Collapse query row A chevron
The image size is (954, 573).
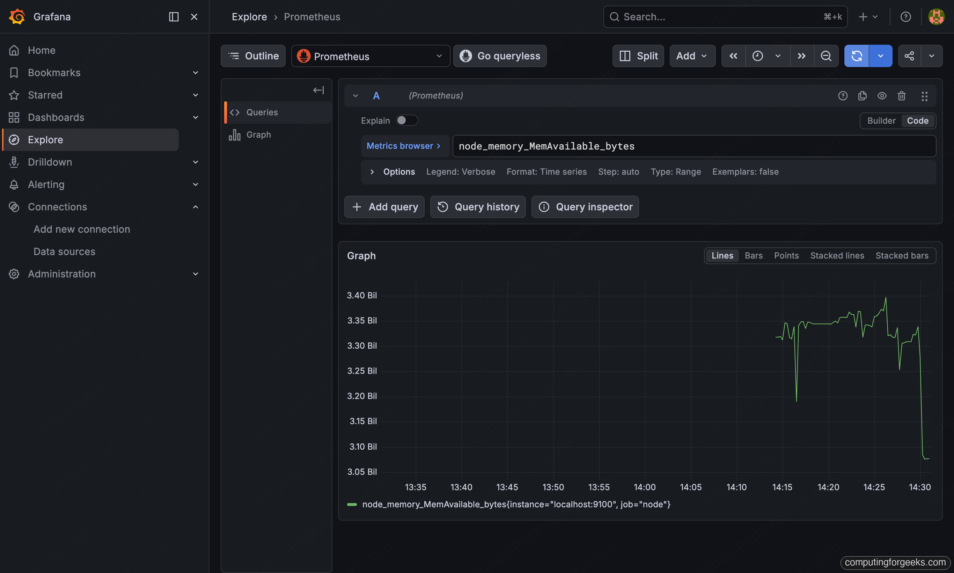(x=355, y=96)
